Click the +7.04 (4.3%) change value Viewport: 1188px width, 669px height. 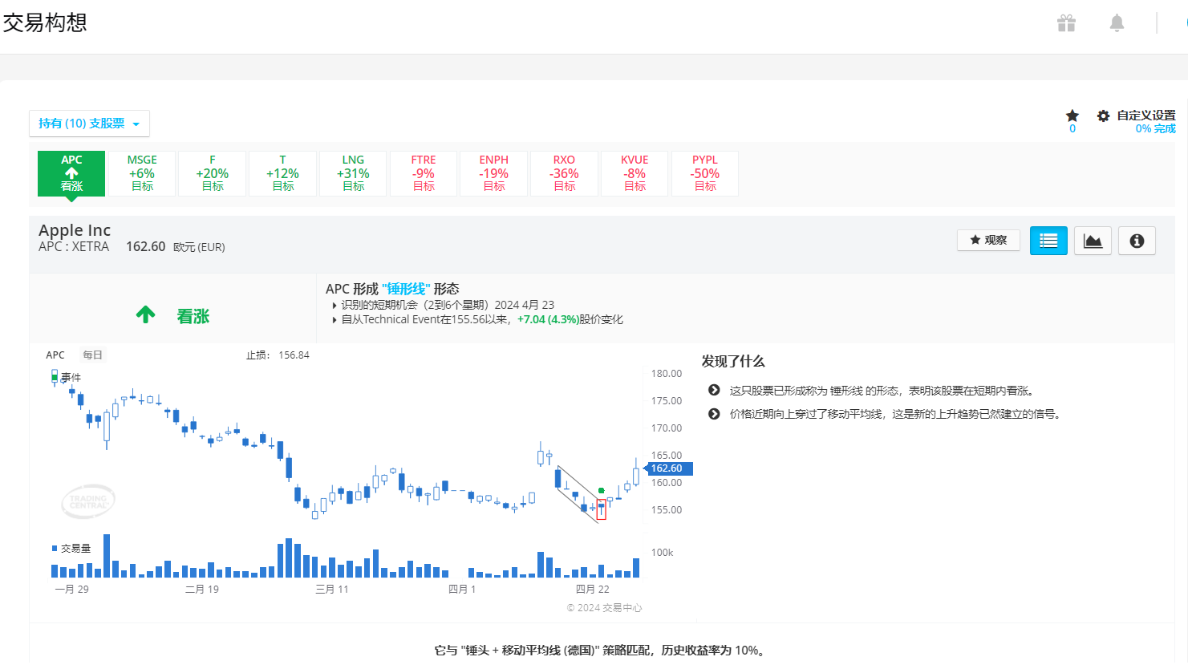pos(548,319)
